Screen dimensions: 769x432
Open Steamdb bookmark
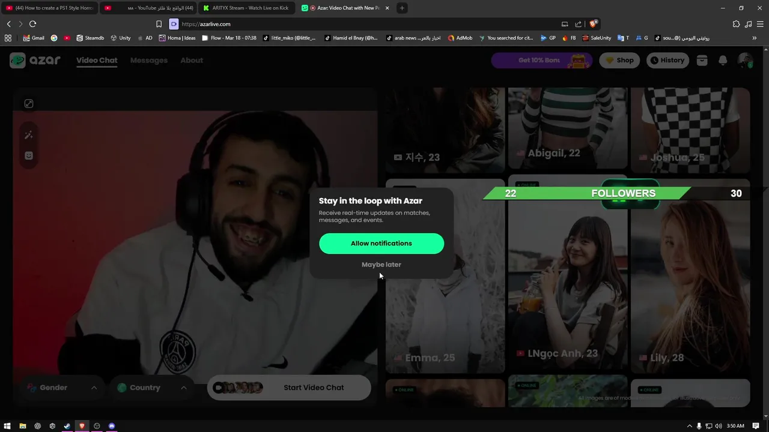pos(90,38)
